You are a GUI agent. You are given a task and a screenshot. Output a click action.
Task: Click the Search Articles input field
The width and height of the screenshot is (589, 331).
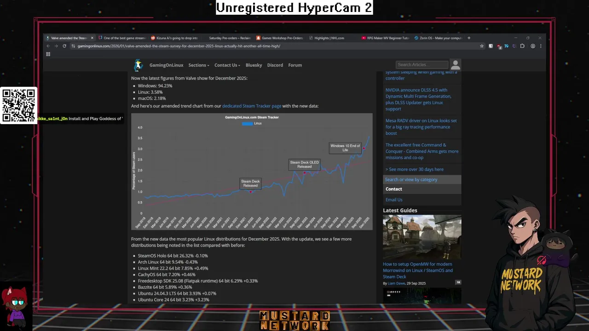pos(422,65)
